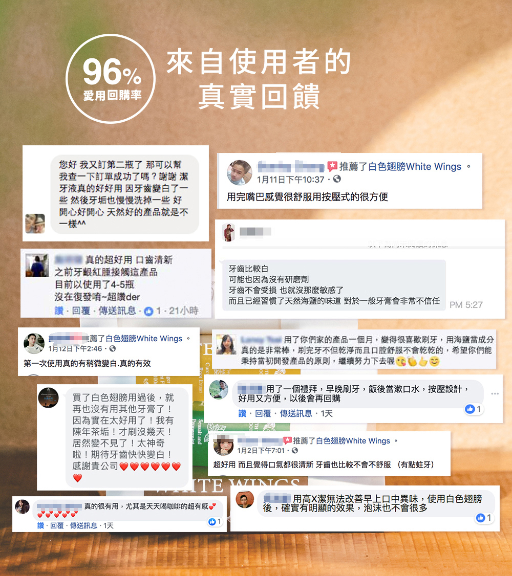Image resolution: width=512 pixels, height=576 pixels.
Task: Open the three-dot options beside the 一個禮拜 comment
Action: (x=495, y=393)
